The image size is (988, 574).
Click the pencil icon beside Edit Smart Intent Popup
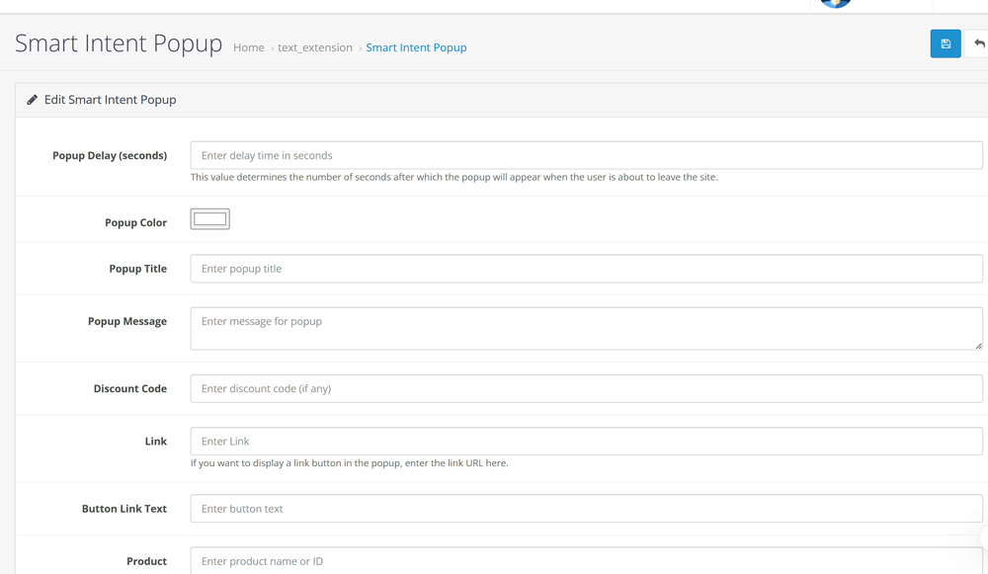[33, 100]
